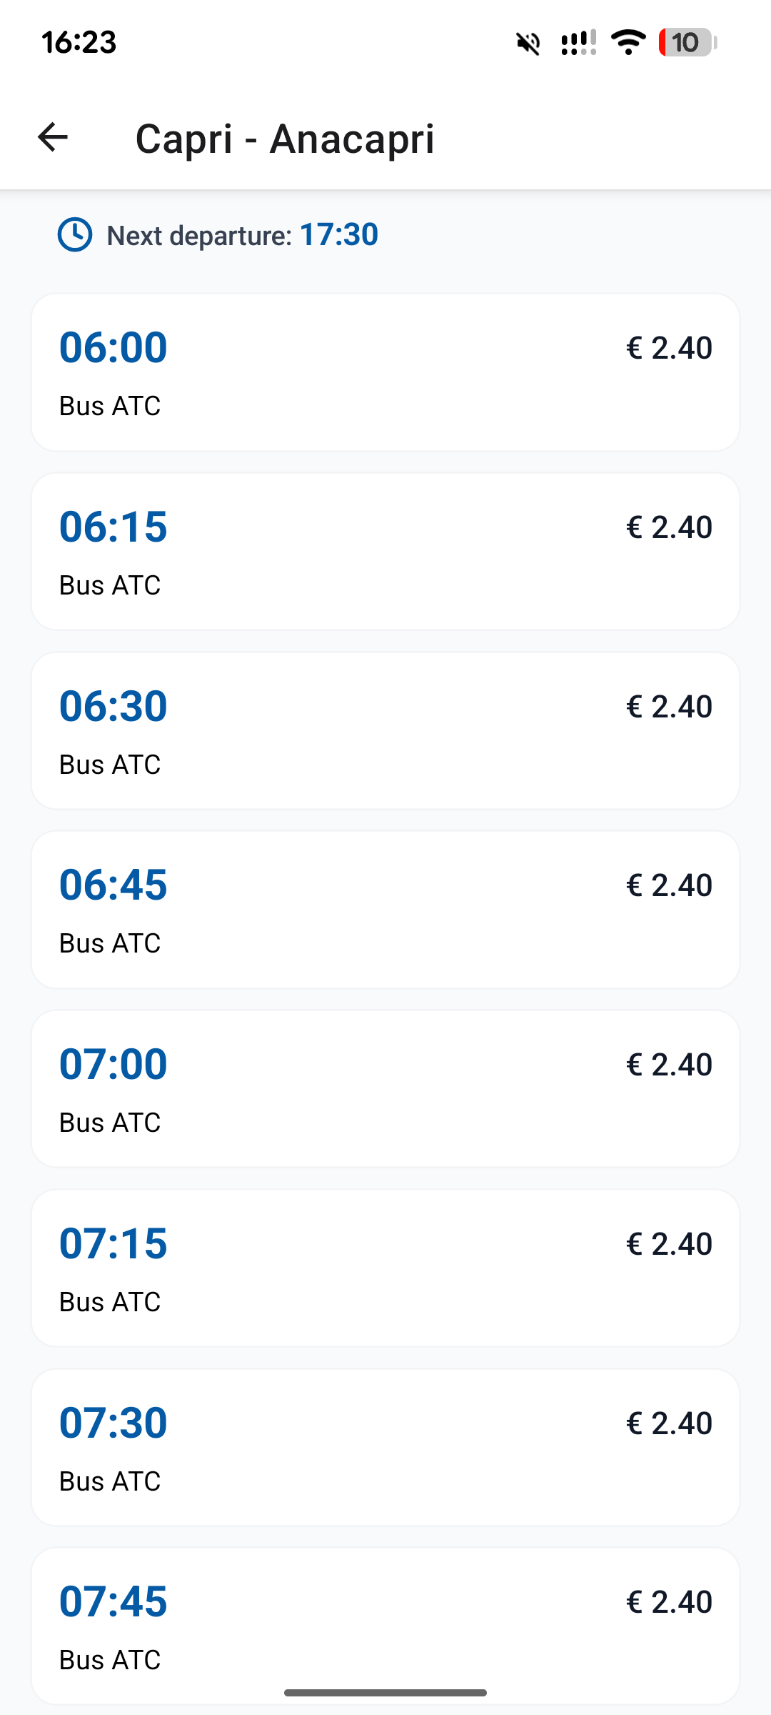This screenshot has width=771, height=1715.
Task: Tap the € 2.40 price on 06:00 card
Action: point(669,348)
